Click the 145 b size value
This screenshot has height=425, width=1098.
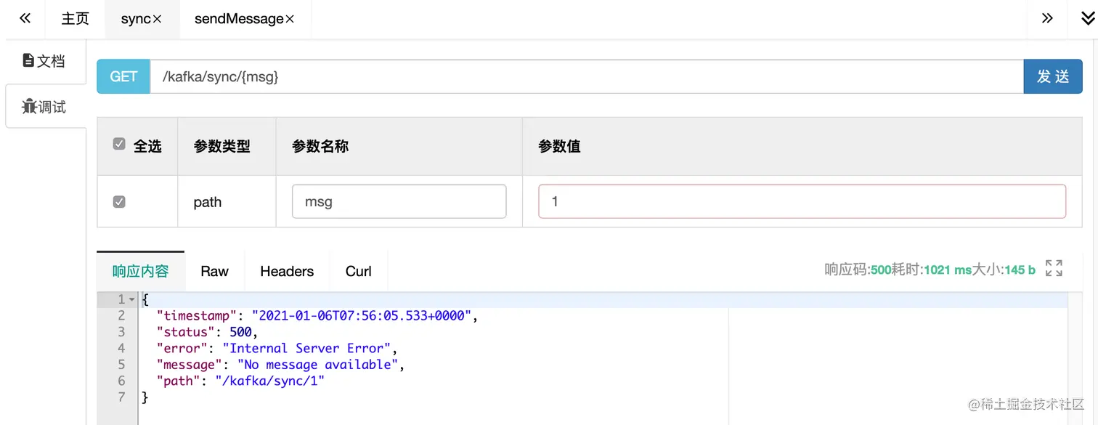[x=1020, y=270]
